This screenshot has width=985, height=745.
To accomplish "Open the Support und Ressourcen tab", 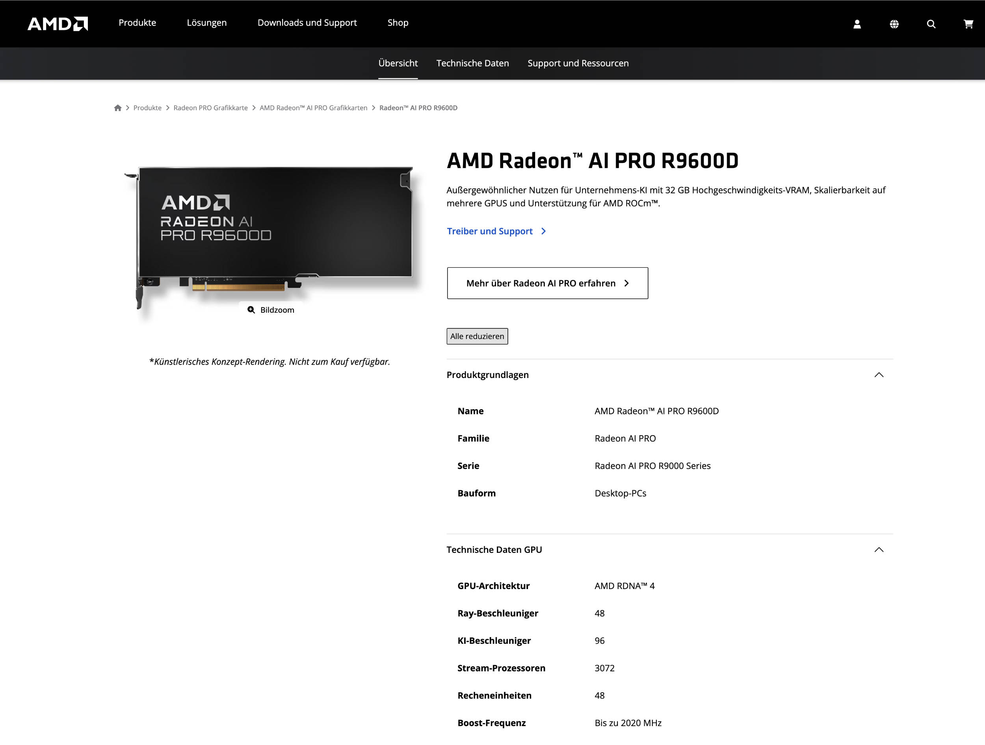I will point(578,63).
